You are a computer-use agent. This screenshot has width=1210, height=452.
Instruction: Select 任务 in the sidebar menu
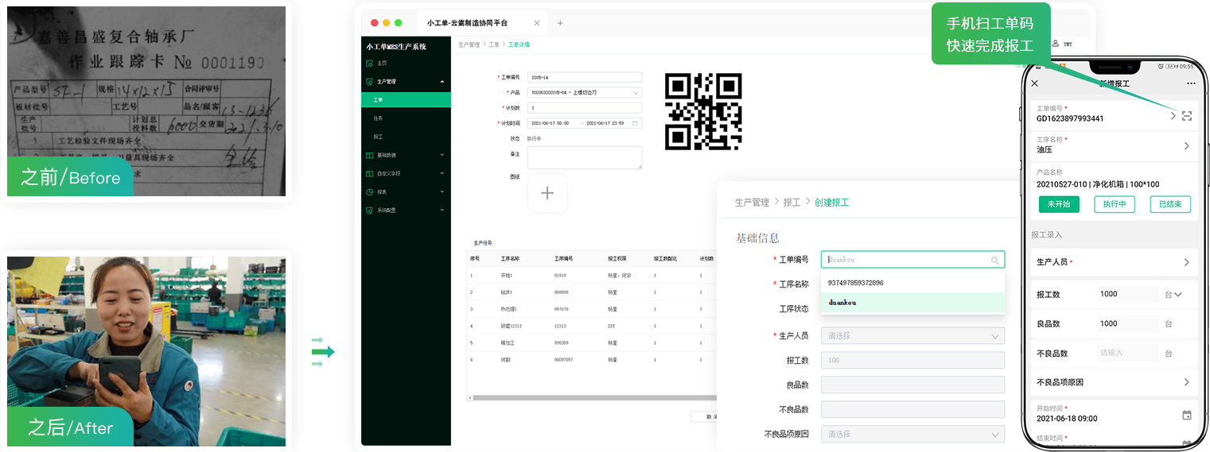[379, 118]
